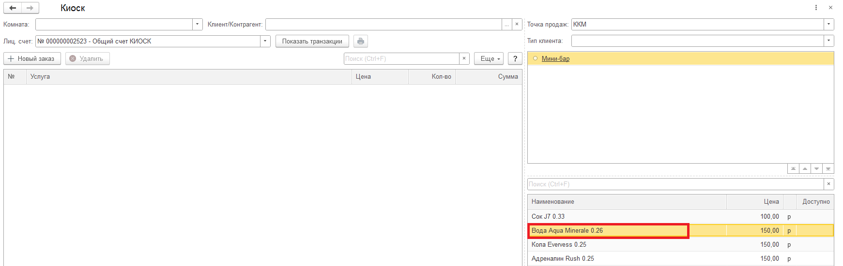Open the Мини-бар category link

[x=555, y=58]
